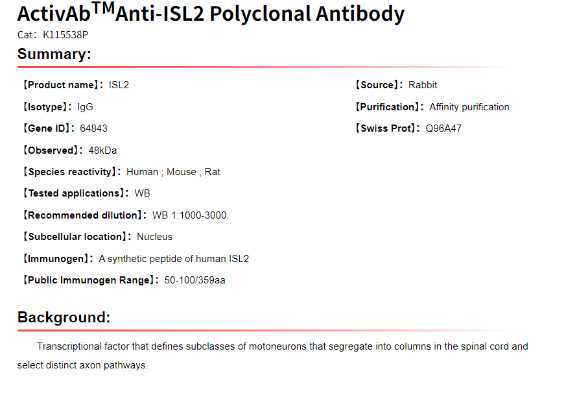Click the Species reactivity label
566x408 pixels.
pyautogui.click(x=71, y=172)
